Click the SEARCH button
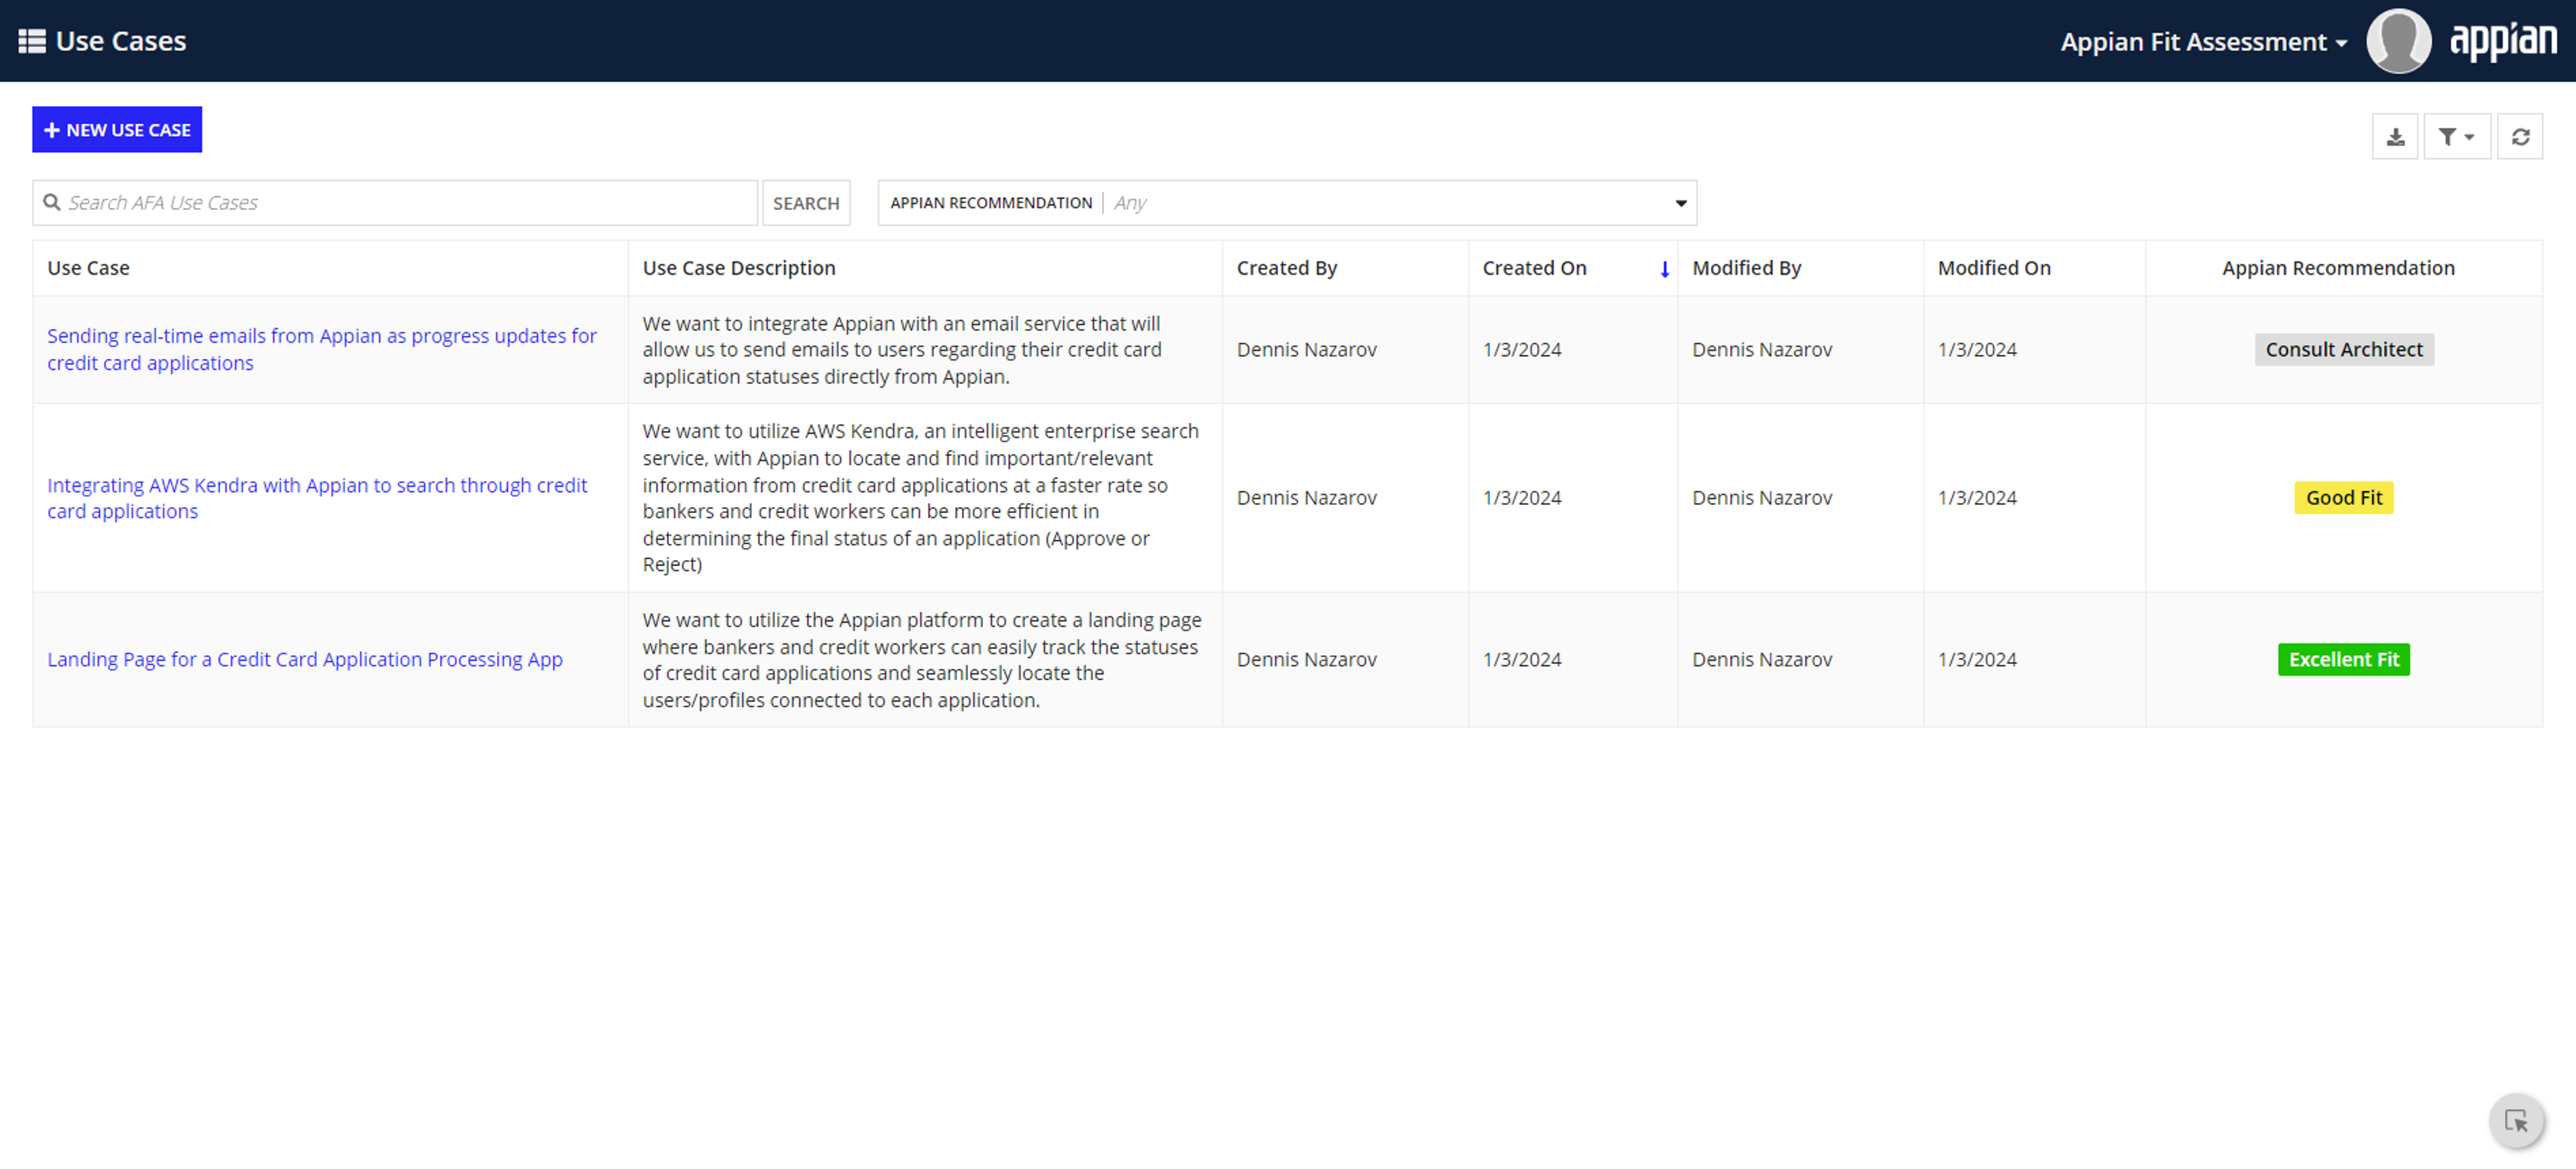This screenshot has height=1169, width=2576. pos(806,203)
